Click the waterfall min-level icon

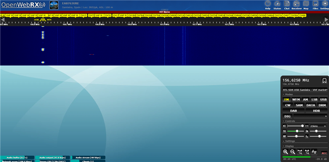tap(307, 136)
